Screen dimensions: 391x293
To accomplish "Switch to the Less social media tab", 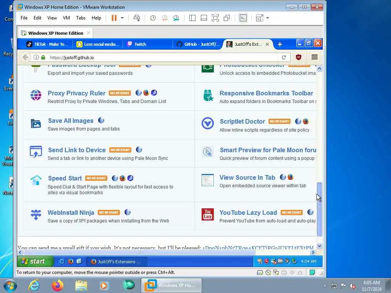I will coord(98,44).
